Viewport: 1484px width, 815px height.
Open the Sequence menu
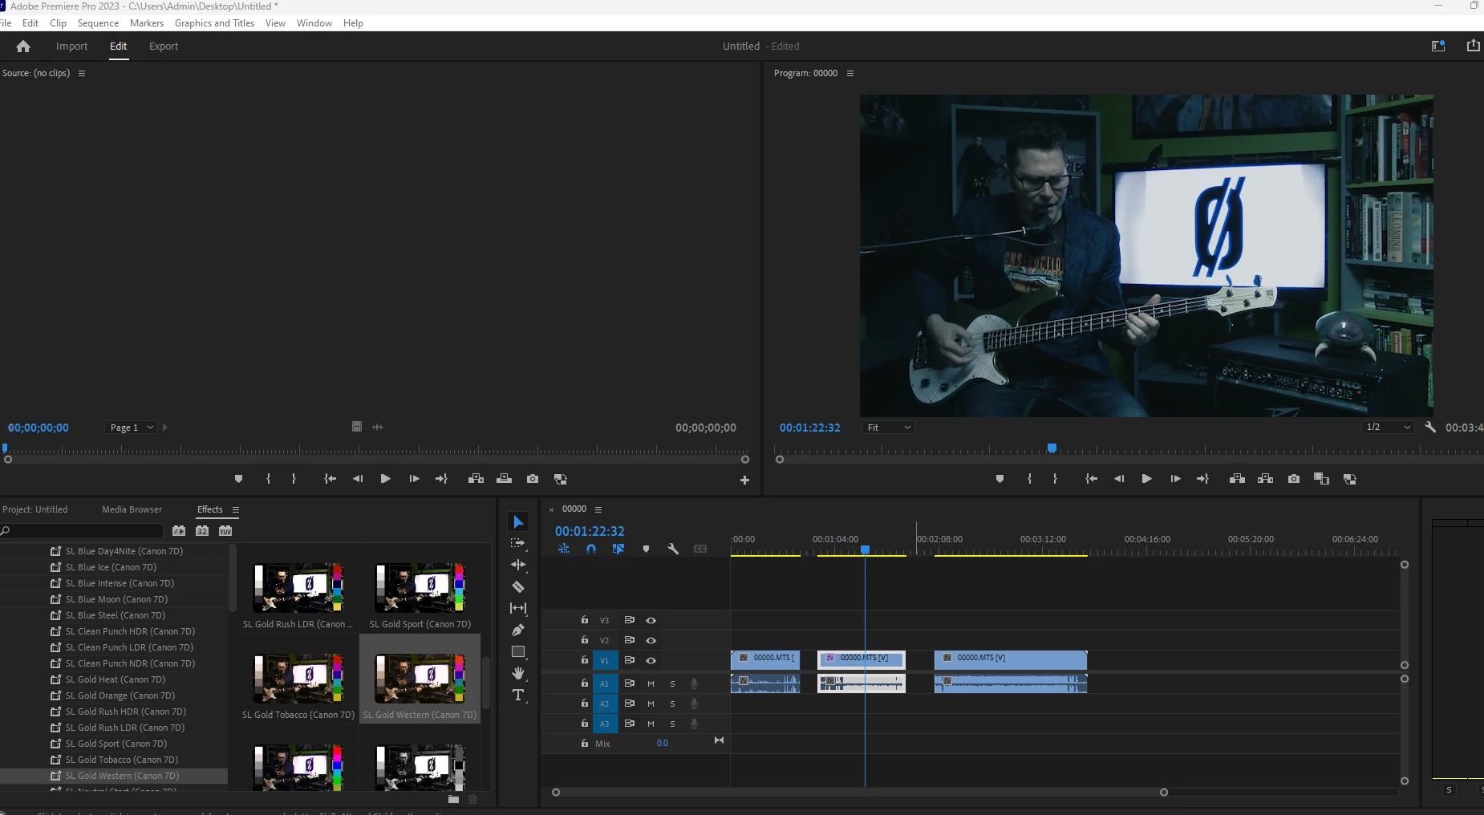[x=98, y=23]
